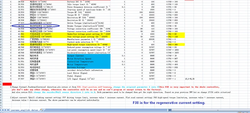
Task: Select the F52 = 405 value cell
Action: pyautogui.click(x=176, y=65)
